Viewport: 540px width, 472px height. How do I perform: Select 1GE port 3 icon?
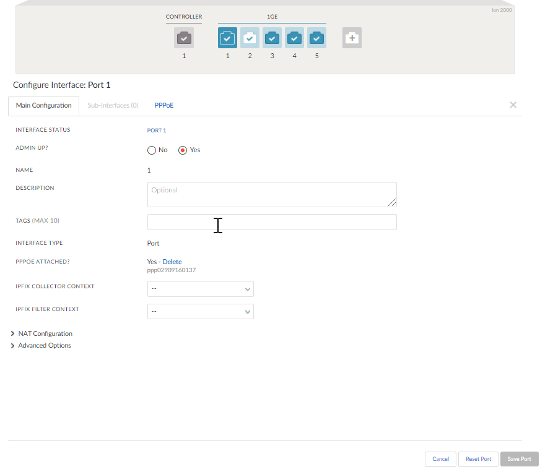(x=272, y=38)
